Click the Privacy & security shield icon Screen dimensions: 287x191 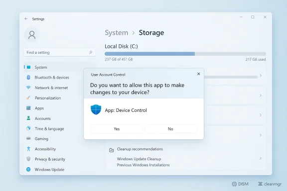click(28, 159)
